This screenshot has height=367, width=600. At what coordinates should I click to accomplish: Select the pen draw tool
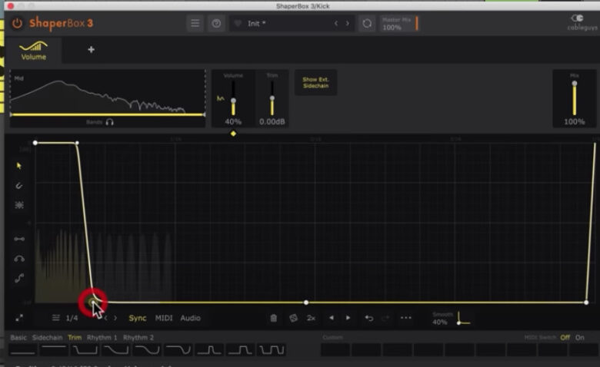18,186
